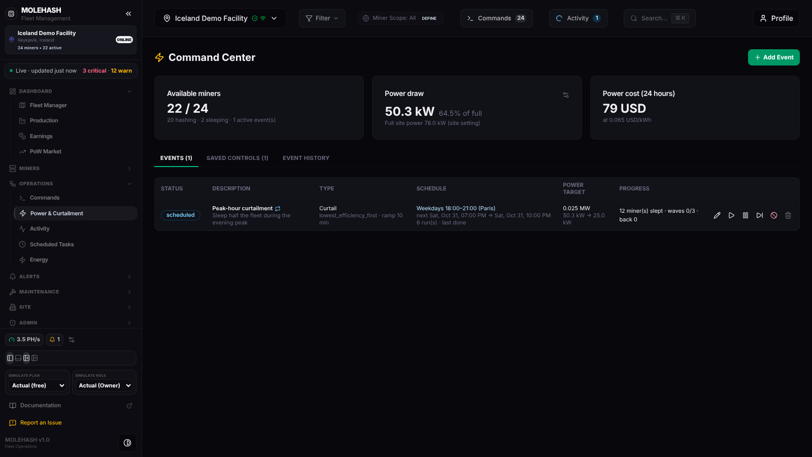Screen dimensions: 812x457
Task: Click the Define miner scope button
Action: click(429, 18)
